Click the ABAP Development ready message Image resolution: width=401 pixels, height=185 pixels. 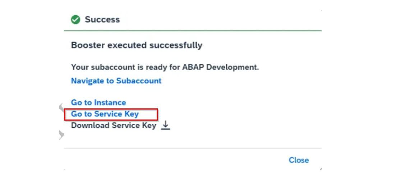pos(165,68)
